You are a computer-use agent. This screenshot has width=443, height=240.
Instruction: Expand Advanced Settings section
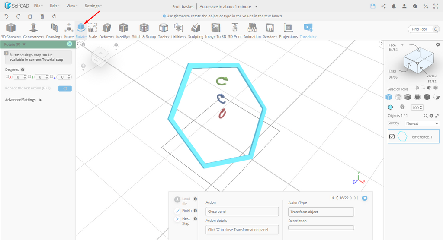pyautogui.click(x=23, y=100)
